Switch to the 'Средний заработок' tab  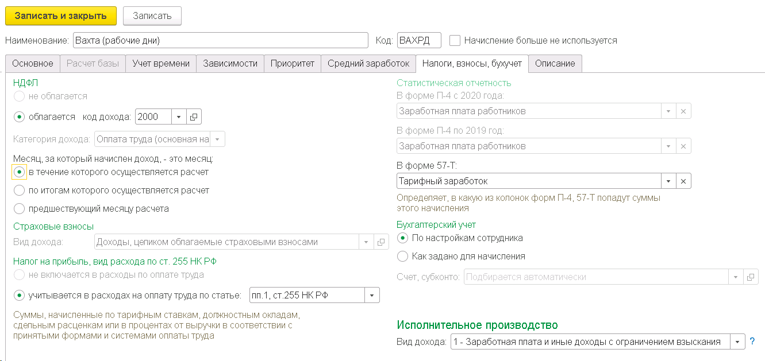tap(368, 64)
